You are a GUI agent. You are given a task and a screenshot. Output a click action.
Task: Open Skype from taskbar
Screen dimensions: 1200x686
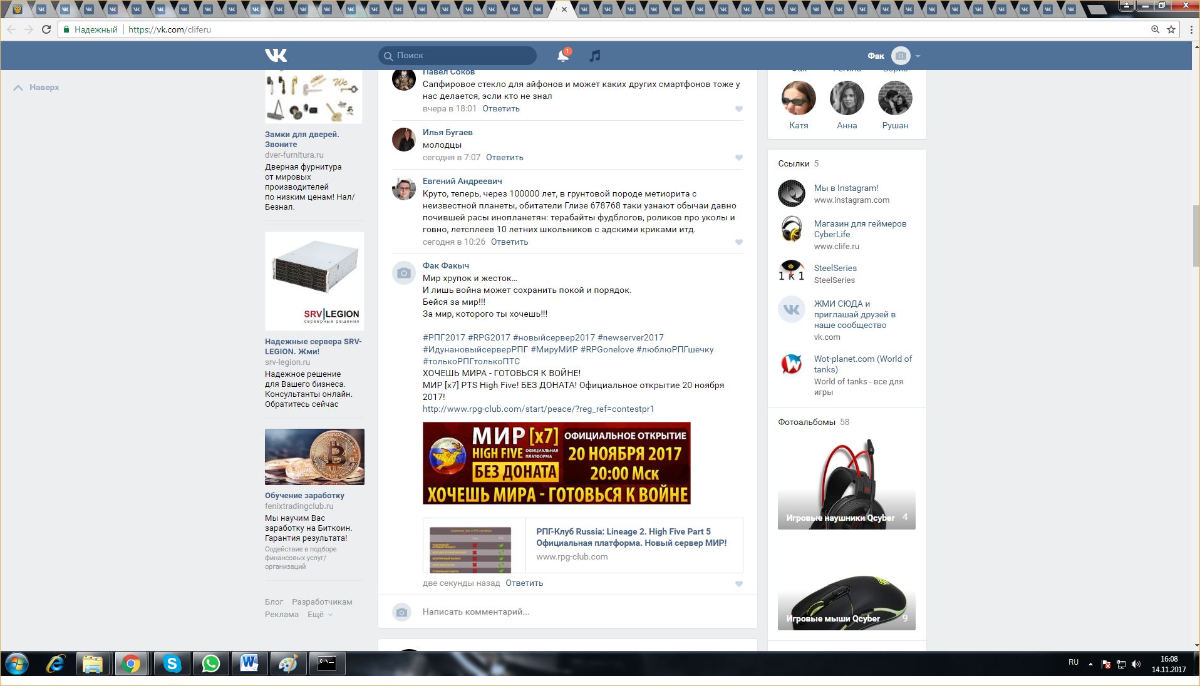pos(172,664)
